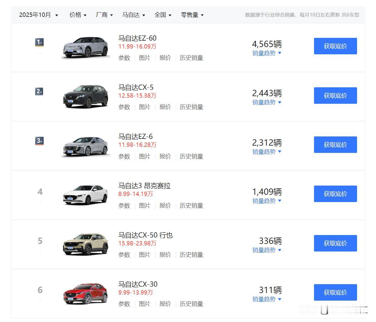The image size is (376, 322).
Task: Open 报价 link for Mazda CX-30
Action: pyautogui.click(x=165, y=304)
